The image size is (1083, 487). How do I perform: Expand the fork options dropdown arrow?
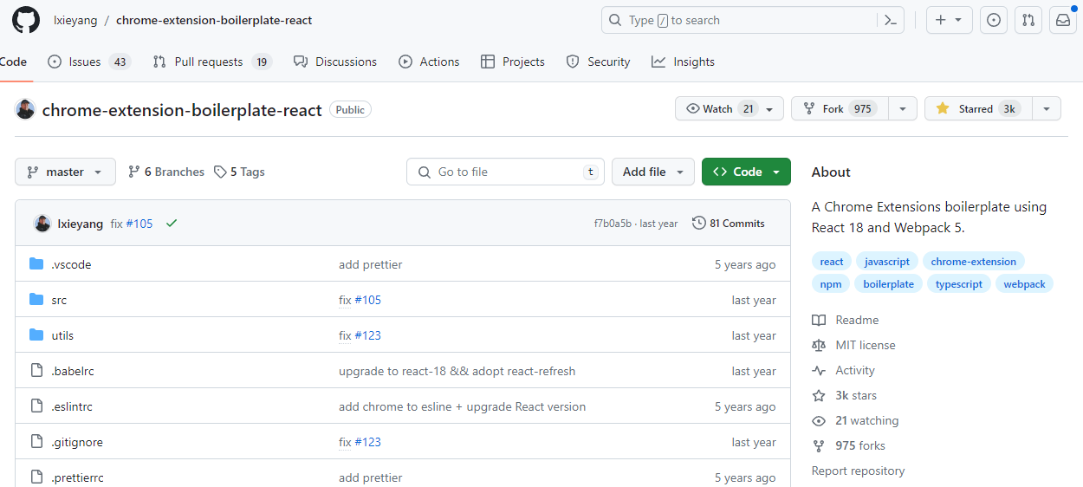[x=902, y=109]
